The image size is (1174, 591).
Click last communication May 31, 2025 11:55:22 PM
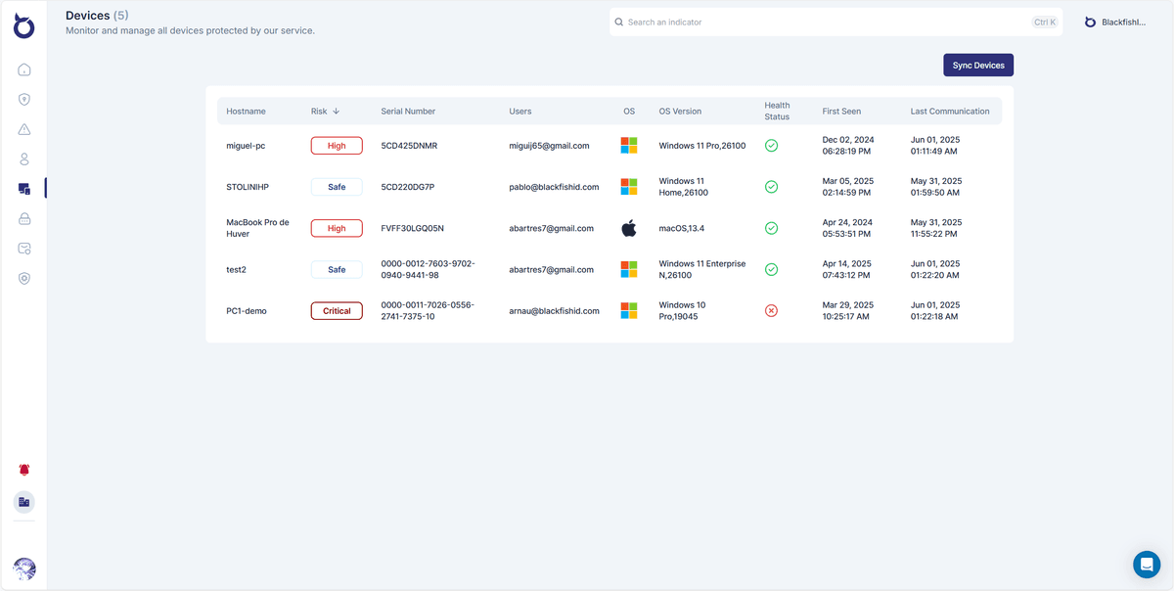936,228
